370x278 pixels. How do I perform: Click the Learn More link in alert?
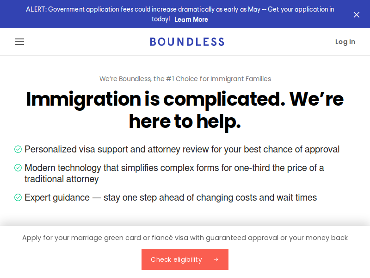(x=191, y=19)
